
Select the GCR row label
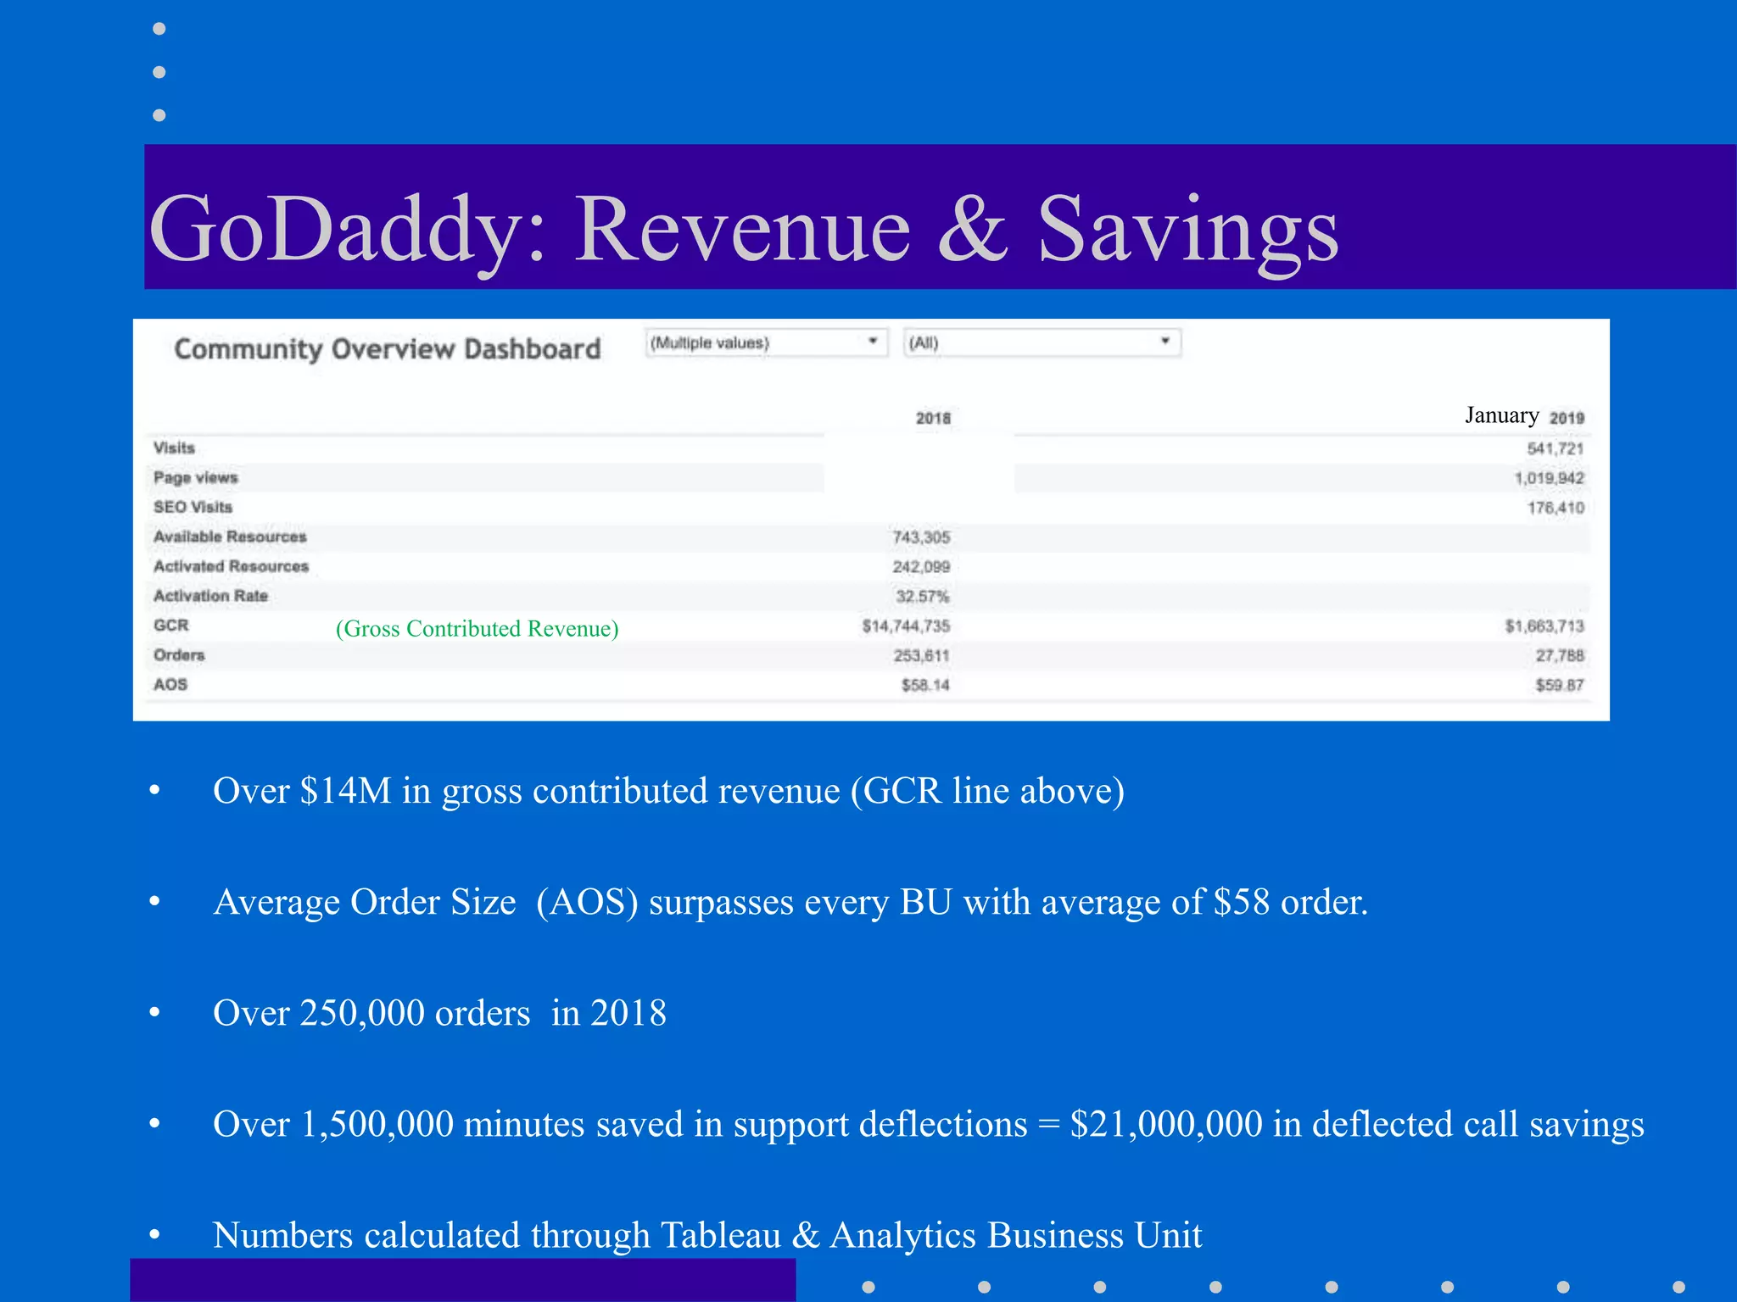click(x=170, y=626)
